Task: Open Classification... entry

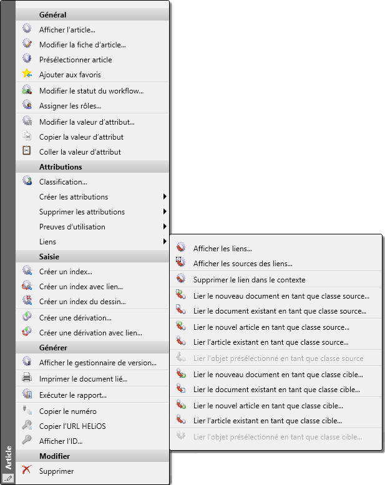Action: pyautogui.click(x=92, y=181)
